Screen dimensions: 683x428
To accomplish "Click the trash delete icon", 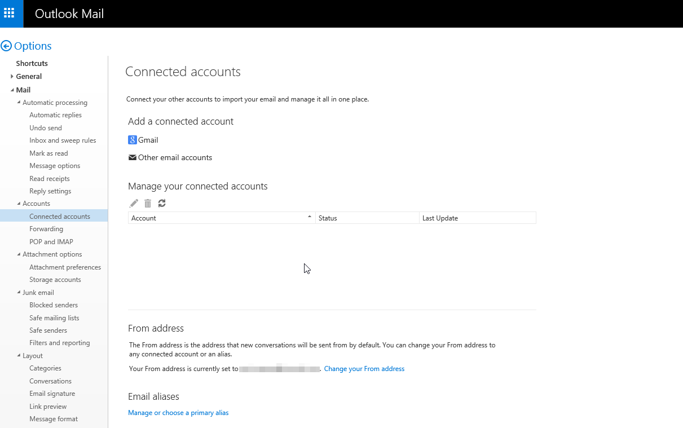I will [x=148, y=203].
